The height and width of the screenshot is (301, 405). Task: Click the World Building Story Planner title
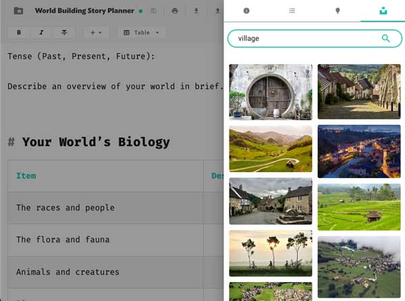(x=84, y=11)
